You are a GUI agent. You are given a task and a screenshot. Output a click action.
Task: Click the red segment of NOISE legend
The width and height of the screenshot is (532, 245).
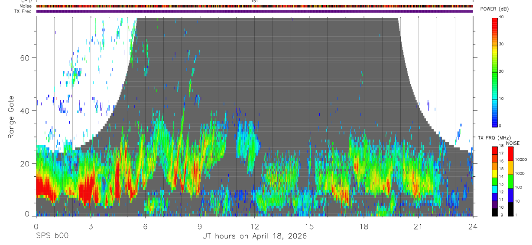[x=510, y=154]
